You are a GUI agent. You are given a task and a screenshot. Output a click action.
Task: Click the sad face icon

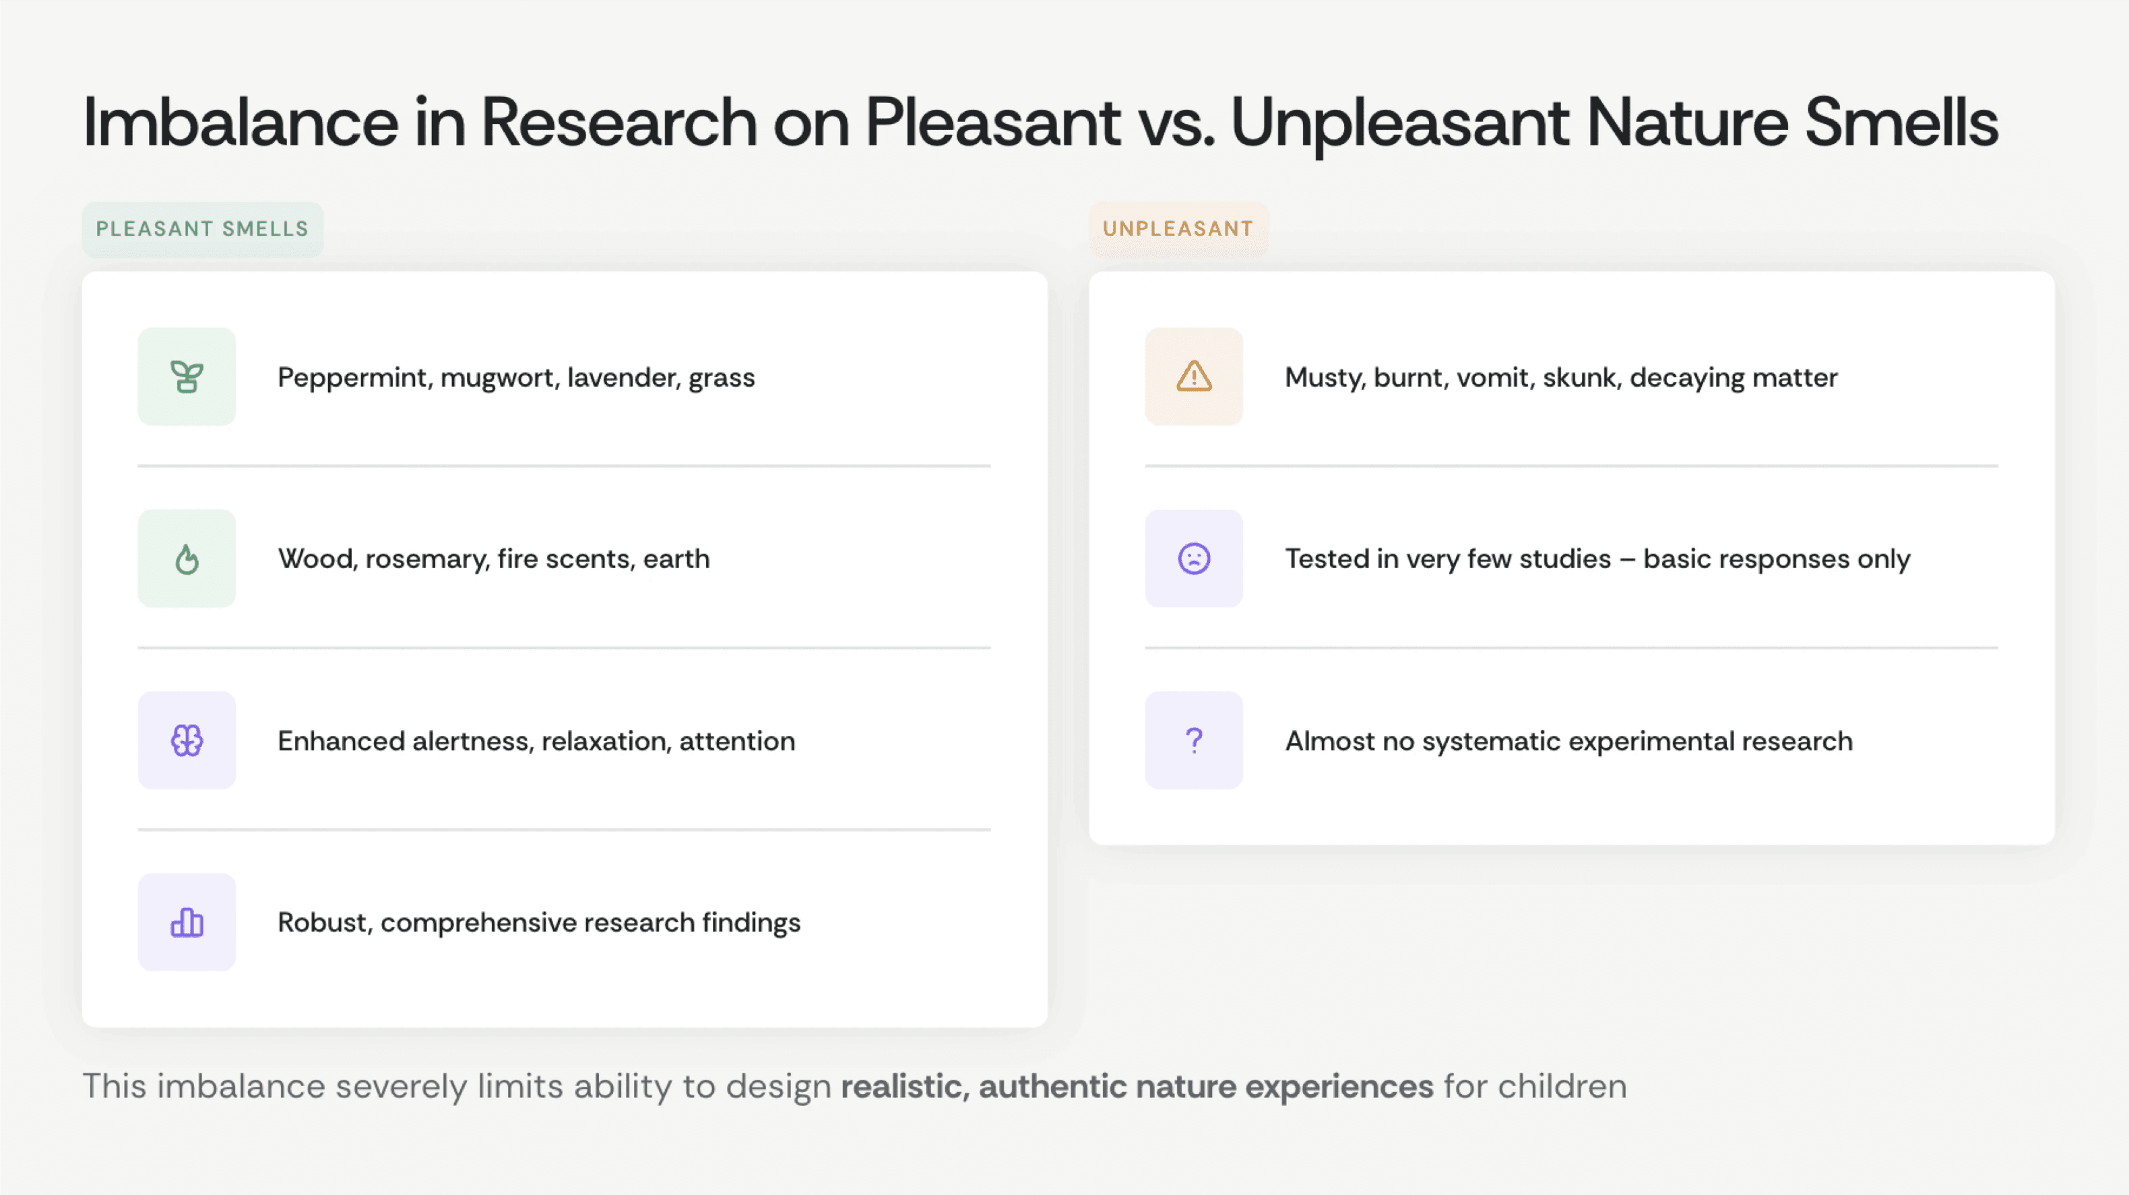1193,558
